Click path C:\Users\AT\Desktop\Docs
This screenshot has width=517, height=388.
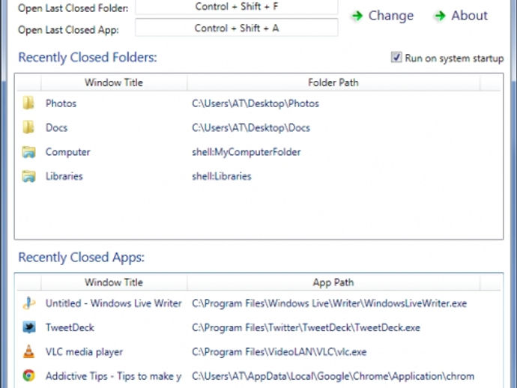point(251,127)
